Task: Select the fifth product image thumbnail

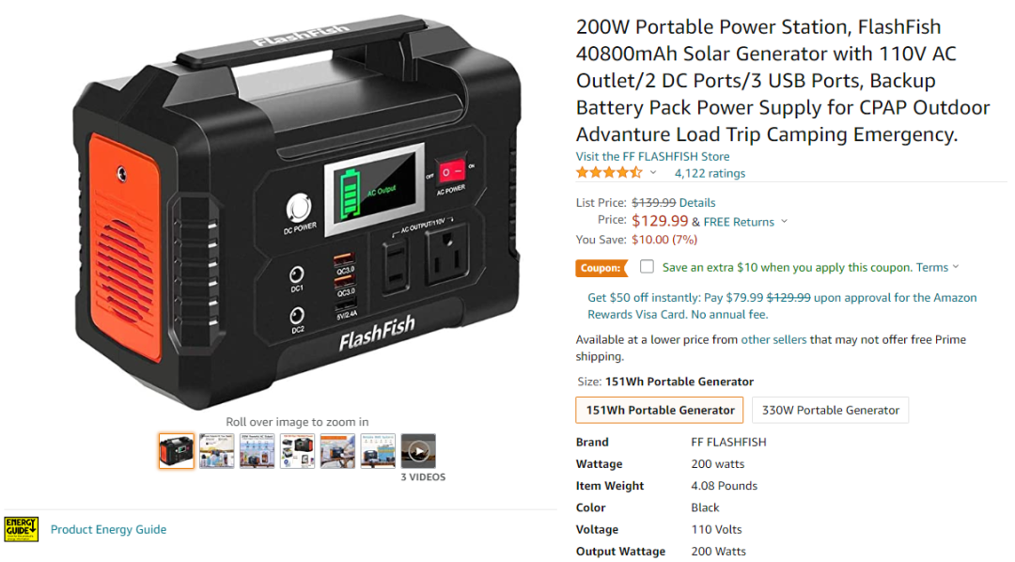Action: [337, 451]
